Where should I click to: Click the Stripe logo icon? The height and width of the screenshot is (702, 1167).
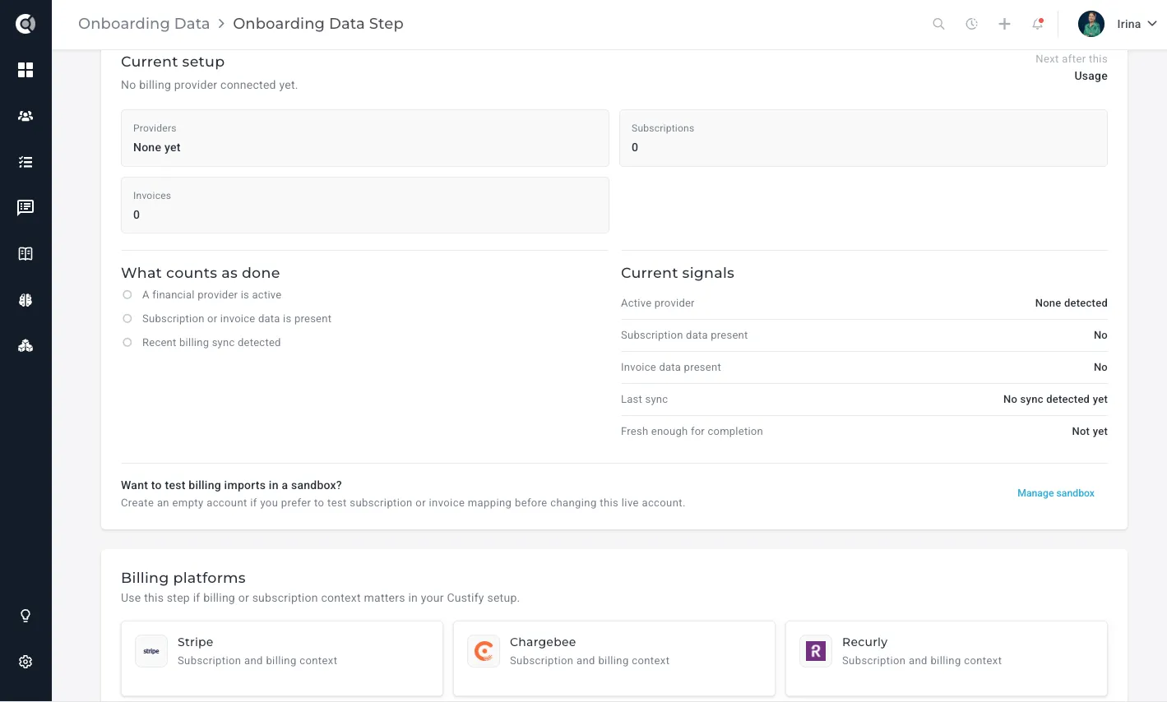[x=151, y=651]
